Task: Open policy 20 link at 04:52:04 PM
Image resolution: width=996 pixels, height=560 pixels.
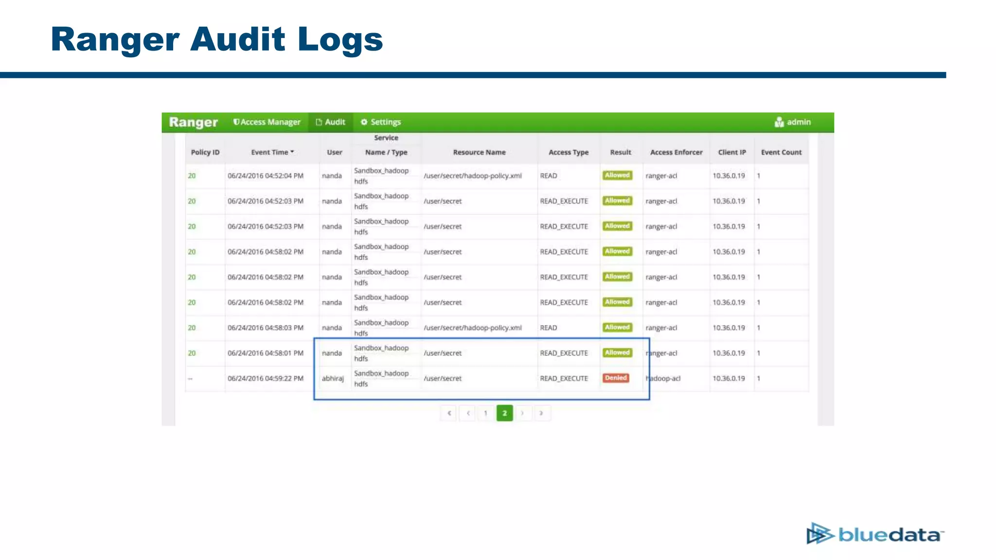Action: point(192,176)
